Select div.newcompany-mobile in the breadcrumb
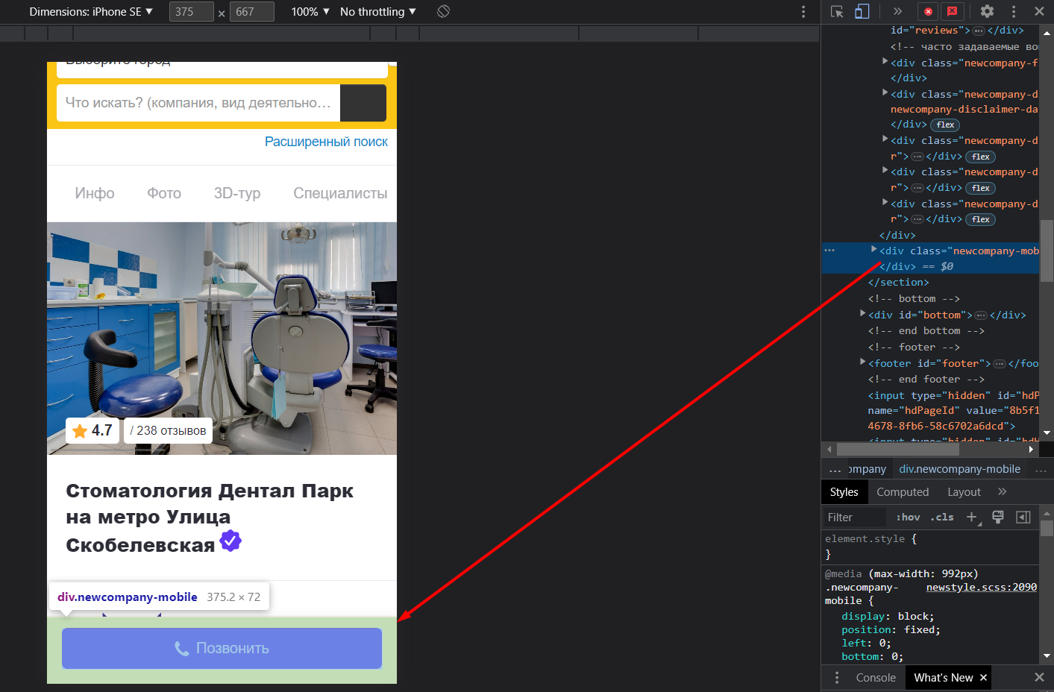The width and height of the screenshot is (1054, 692). tap(959, 469)
